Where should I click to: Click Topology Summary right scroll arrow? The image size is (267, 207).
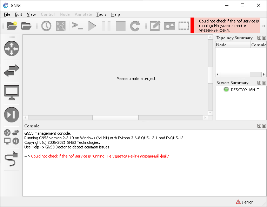click(x=264, y=74)
